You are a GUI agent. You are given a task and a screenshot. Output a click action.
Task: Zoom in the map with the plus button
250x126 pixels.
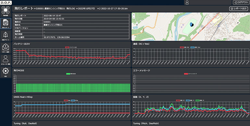click(134, 15)
